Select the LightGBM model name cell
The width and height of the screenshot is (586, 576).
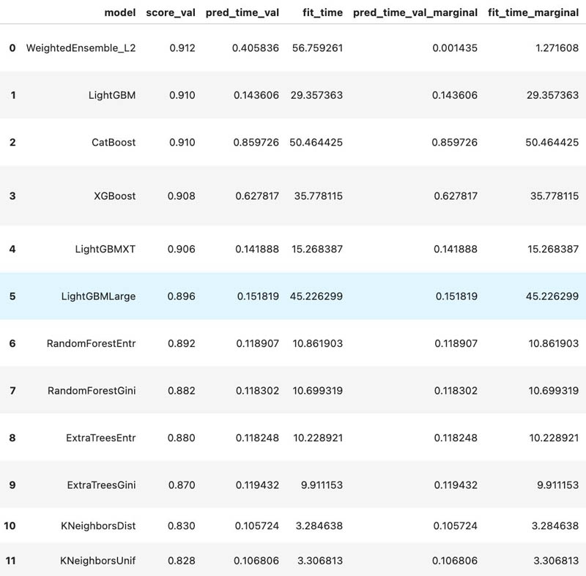click(x=112, y=95)
